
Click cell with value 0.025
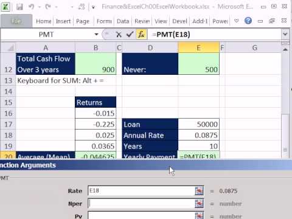[96, 135]
